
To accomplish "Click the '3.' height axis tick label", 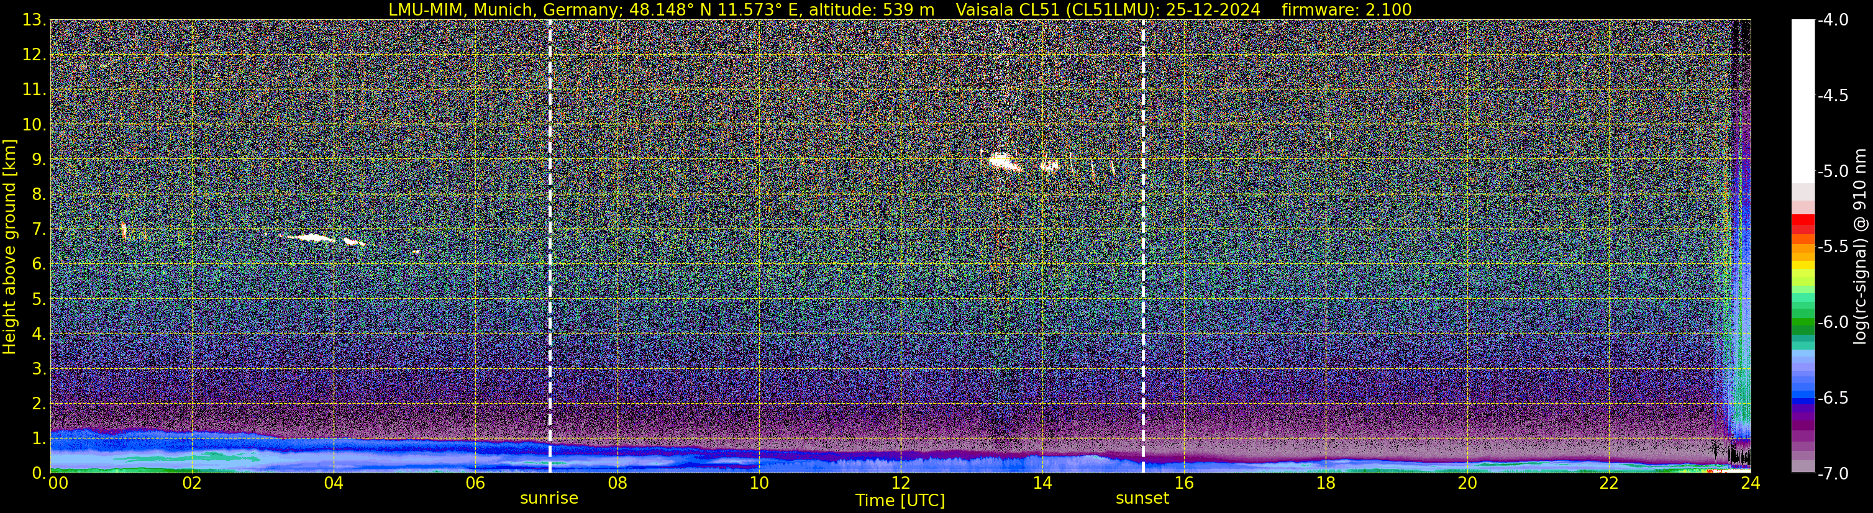I will click(x=39, y=368).
